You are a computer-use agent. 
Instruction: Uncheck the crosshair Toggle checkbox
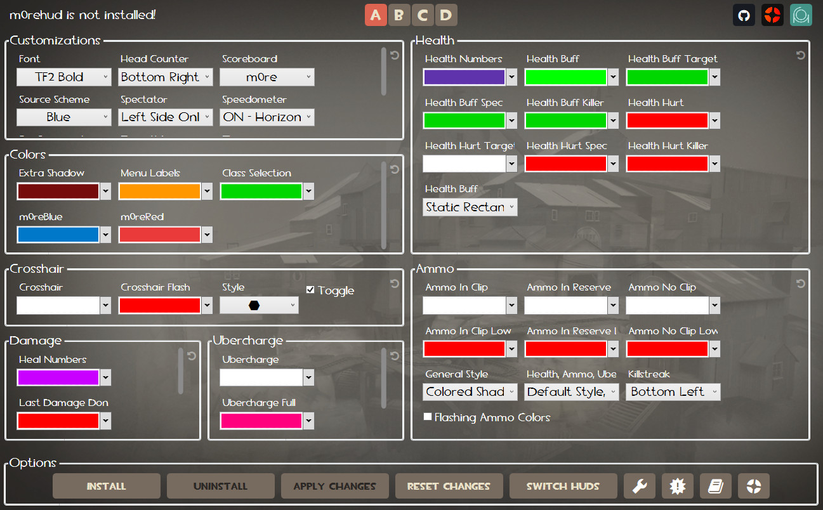point(310,289)
